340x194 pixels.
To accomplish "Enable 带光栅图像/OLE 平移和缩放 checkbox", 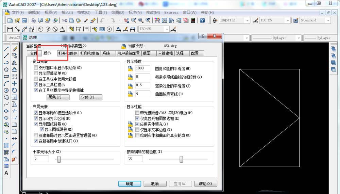I will 137,113.
